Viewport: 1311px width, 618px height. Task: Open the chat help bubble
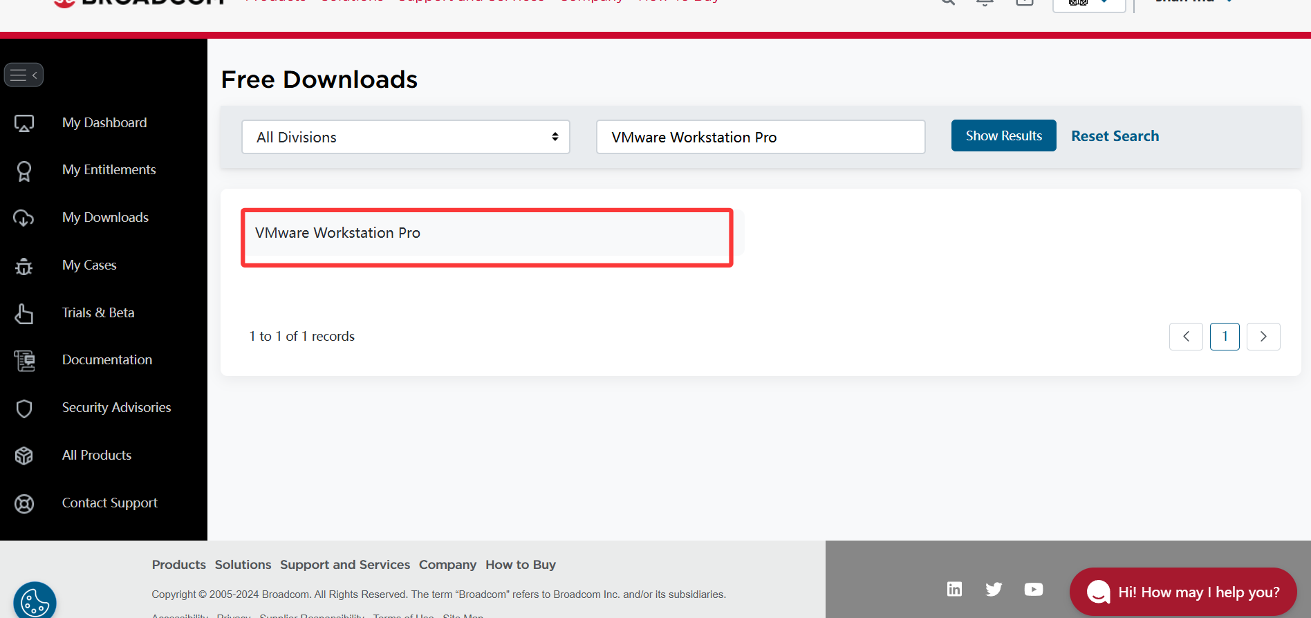1183,592
